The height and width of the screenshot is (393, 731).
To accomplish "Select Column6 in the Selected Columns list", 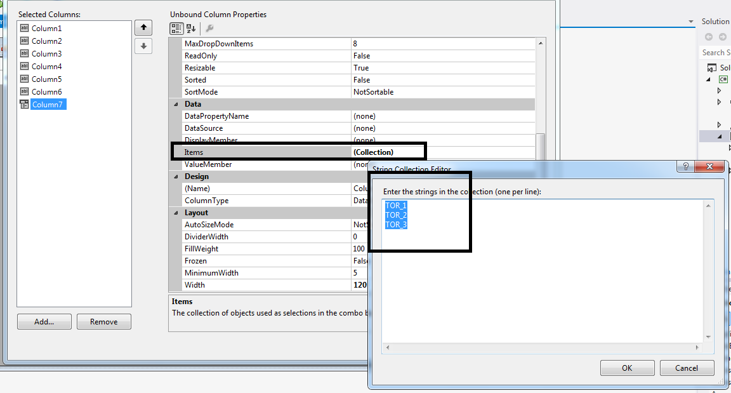I will 46,92.
